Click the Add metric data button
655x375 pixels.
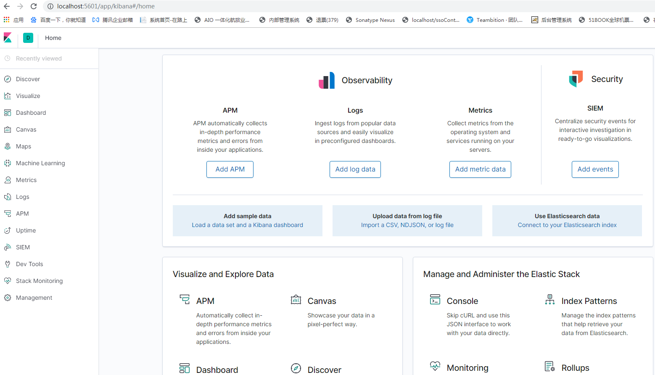480,169
